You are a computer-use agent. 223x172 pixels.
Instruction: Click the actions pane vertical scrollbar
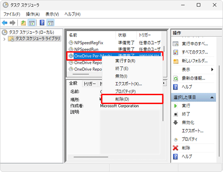[x=219, y=111]
